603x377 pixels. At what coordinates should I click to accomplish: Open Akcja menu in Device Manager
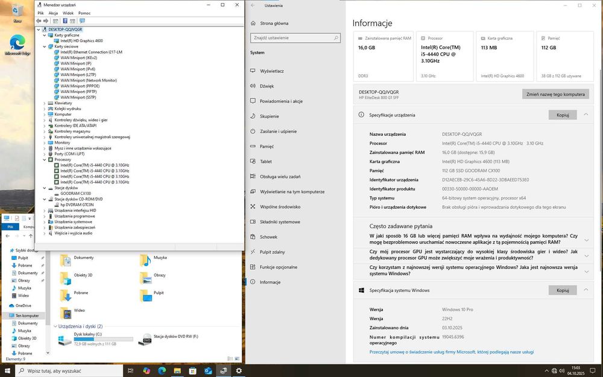pyautogui.click(x=53, y=13)
